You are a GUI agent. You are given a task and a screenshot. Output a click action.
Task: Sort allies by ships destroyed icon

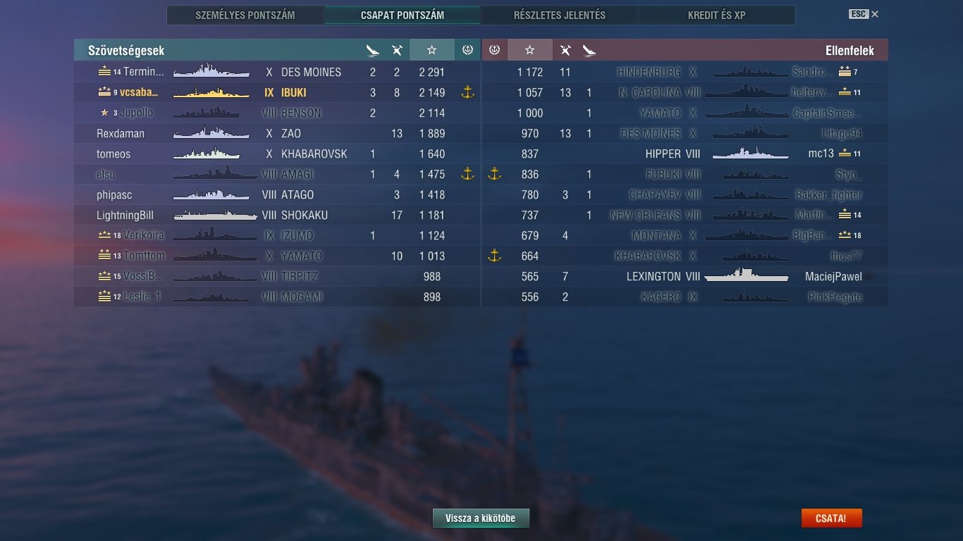point(373,50)
